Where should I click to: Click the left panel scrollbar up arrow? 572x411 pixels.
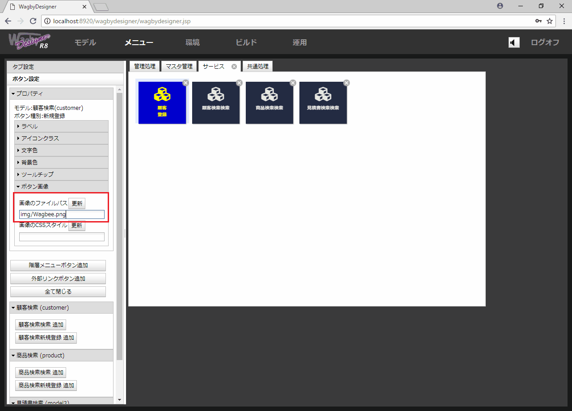[x=119, y=90]
